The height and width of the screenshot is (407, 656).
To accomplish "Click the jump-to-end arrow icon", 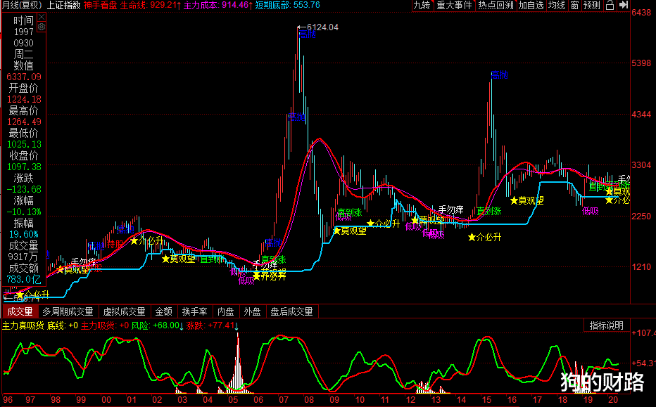I will coord(624,5).
